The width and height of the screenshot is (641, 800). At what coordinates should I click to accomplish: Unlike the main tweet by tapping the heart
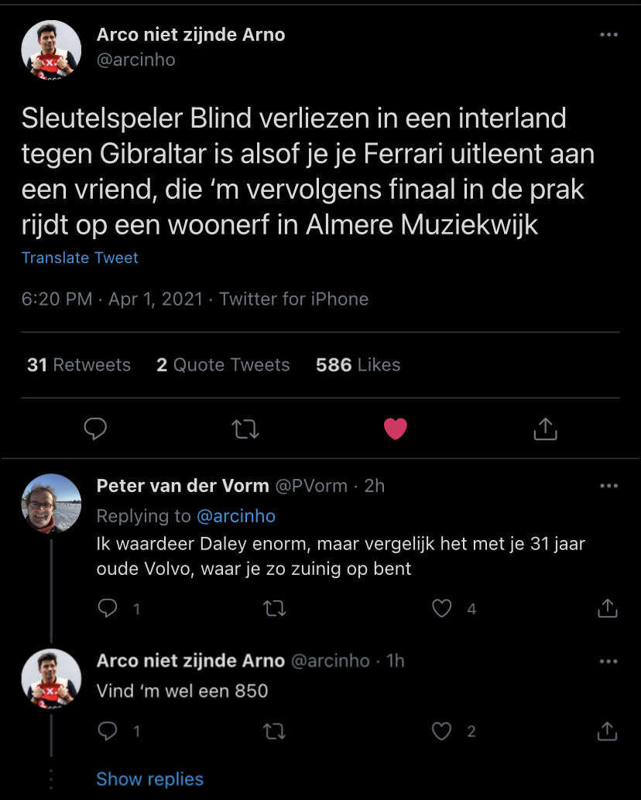click(396, 428)
